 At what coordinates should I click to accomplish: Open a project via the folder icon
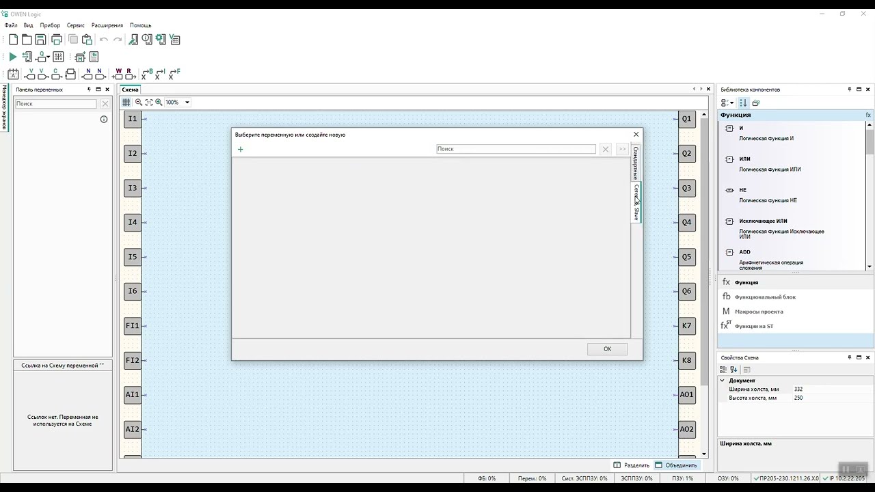pyautogui.click(x=27, y=40)
